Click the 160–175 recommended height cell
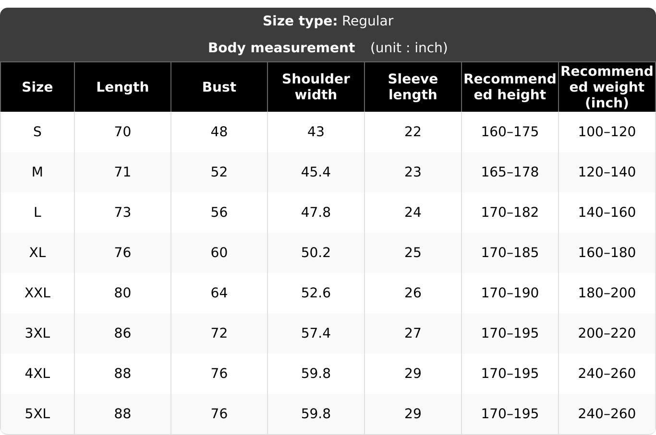This screenshot has width=656, height=435. click(510, 132)
